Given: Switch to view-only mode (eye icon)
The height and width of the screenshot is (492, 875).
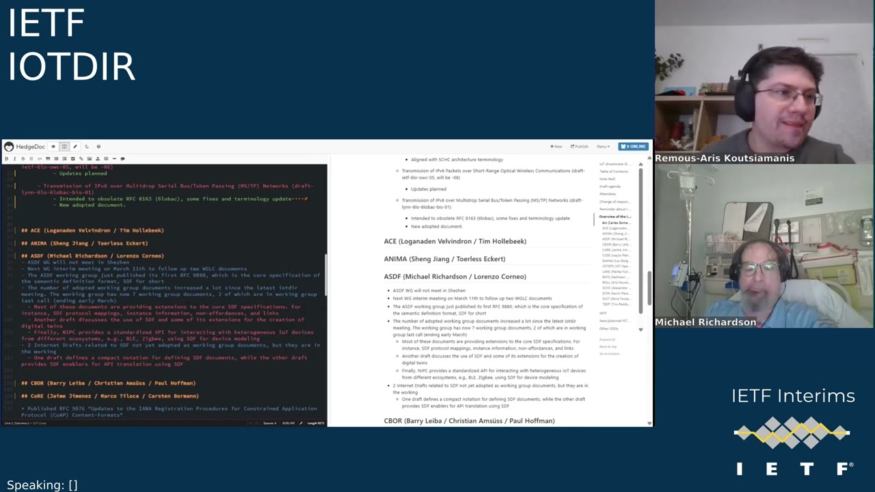Looking at the screenshot, I should [x=53, y=146].
